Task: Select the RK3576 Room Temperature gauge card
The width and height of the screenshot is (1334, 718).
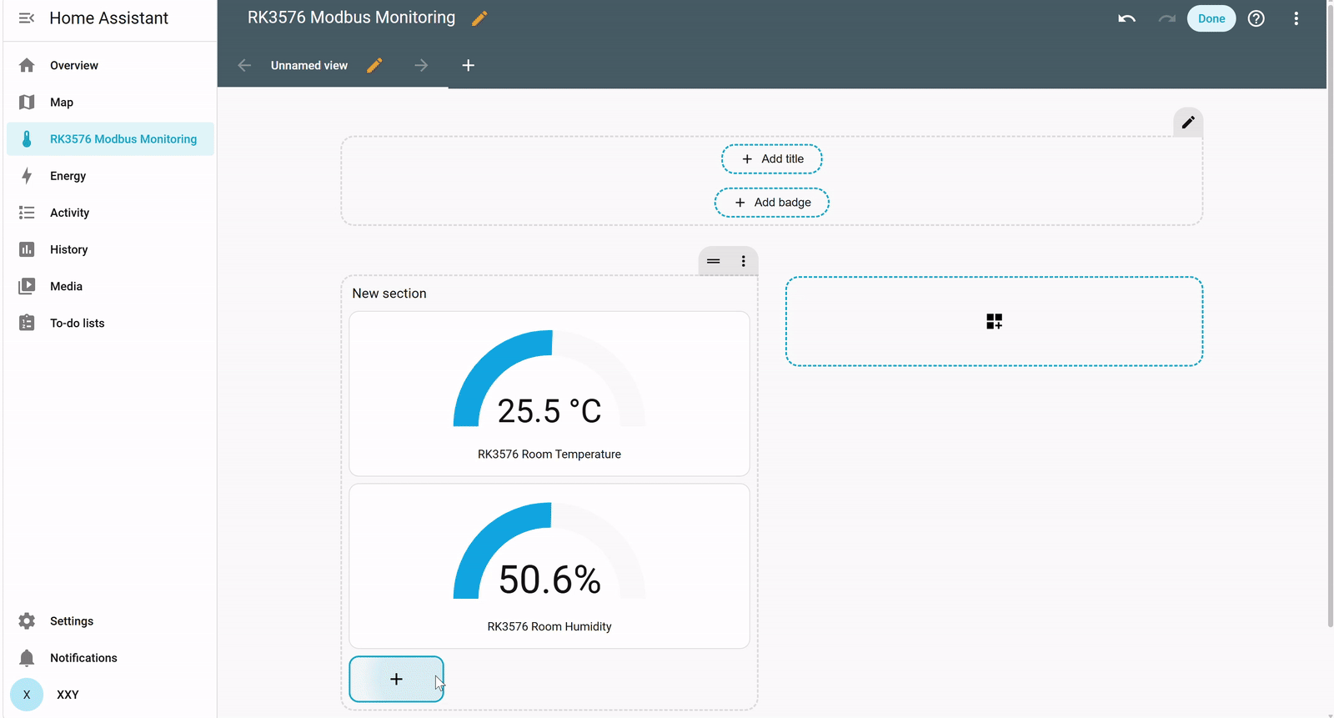Action: tap(549, 394)
